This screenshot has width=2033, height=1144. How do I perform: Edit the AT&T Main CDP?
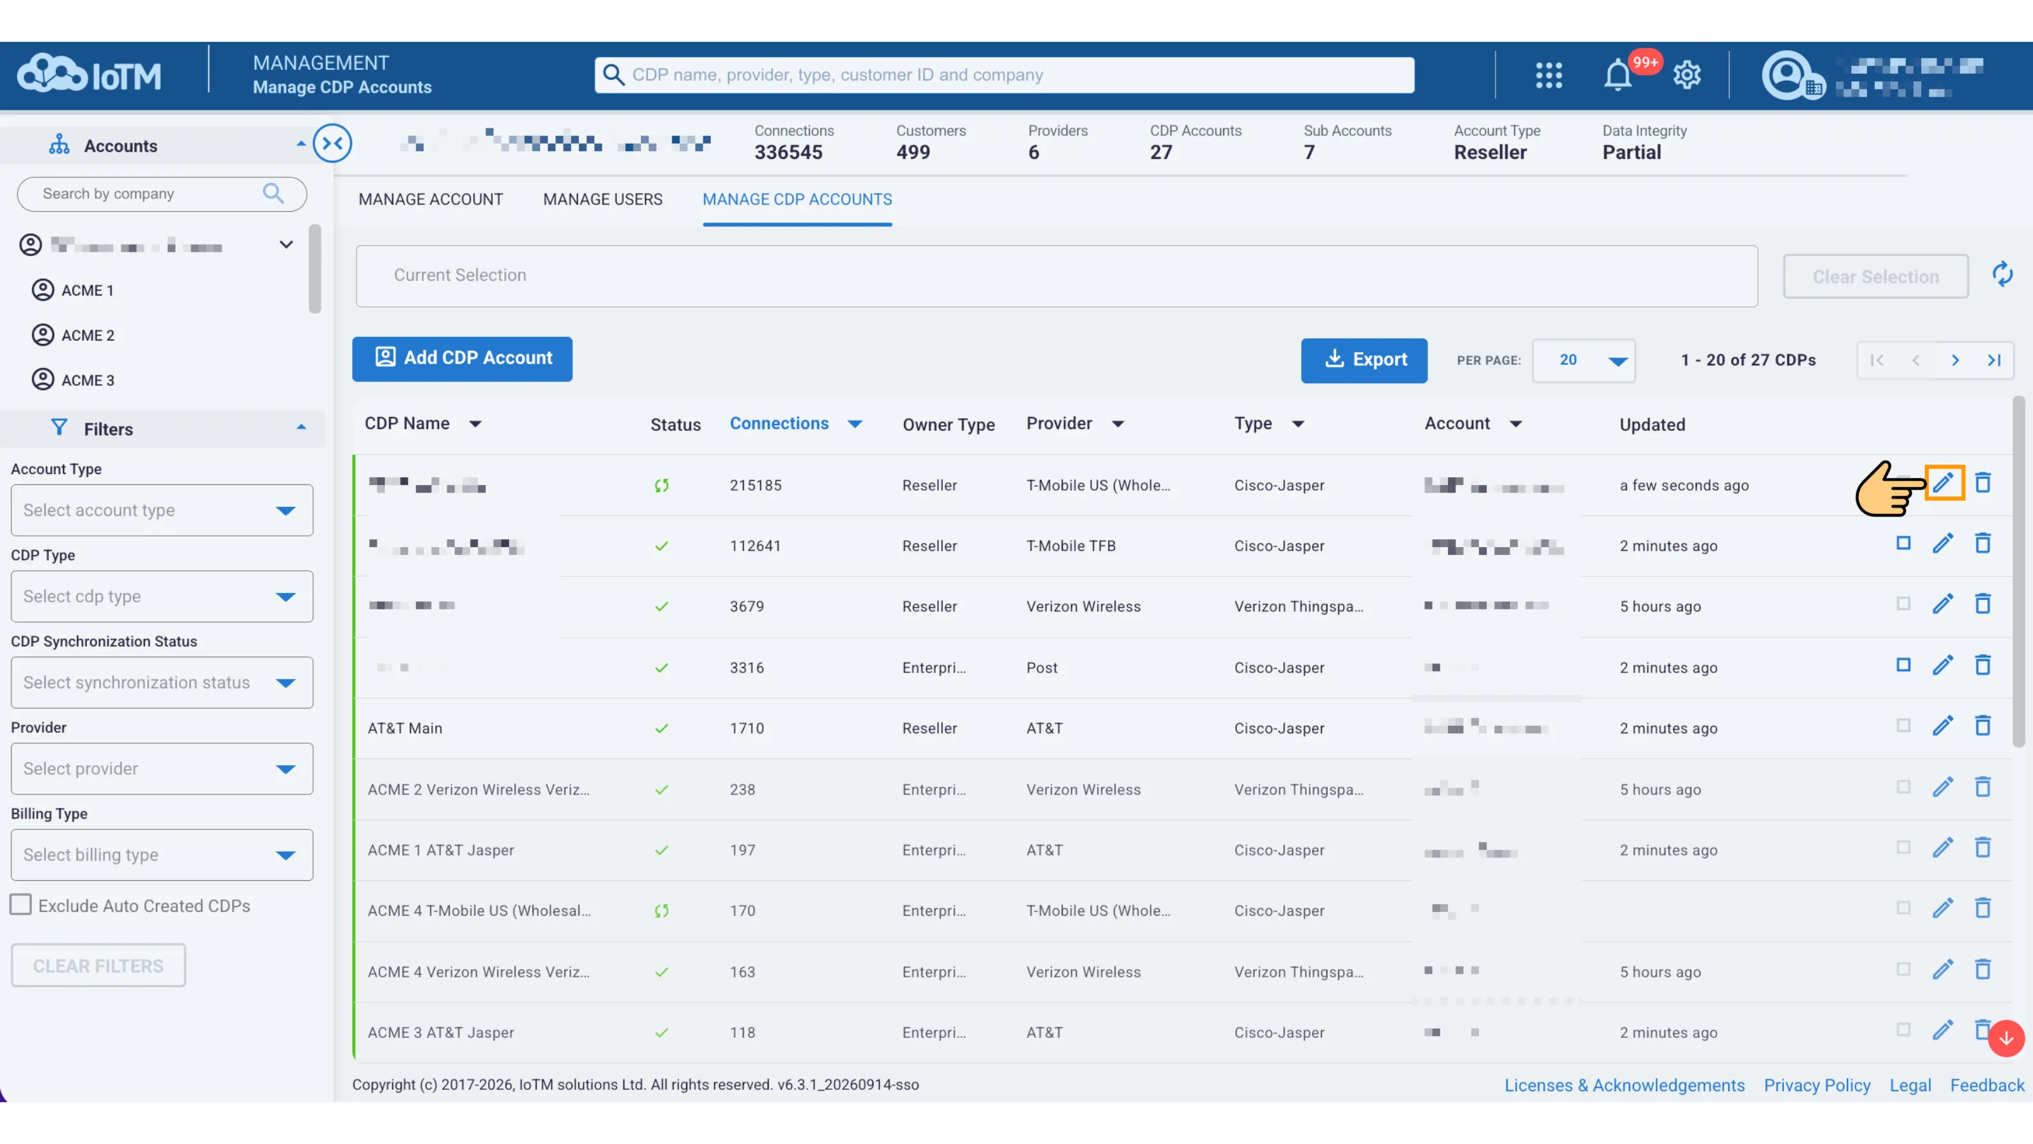click(1942, 726)
